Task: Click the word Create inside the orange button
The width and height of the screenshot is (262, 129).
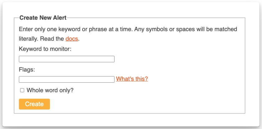Action: tap(34, 104)
